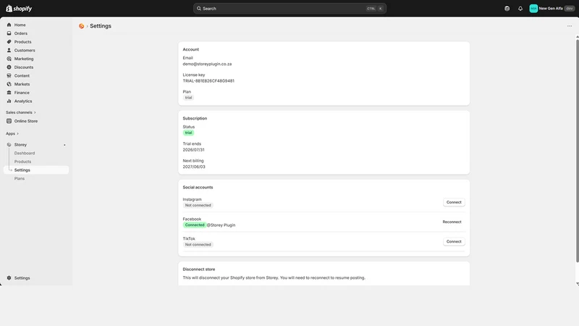This screenshot has width=579, height=326.
Task: Open Online Store via its storefront icon
Action: [9, 121]
